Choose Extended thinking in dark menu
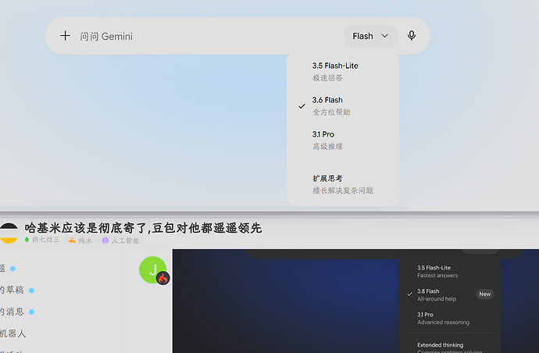The image size is (539, 353). [450, 348]
